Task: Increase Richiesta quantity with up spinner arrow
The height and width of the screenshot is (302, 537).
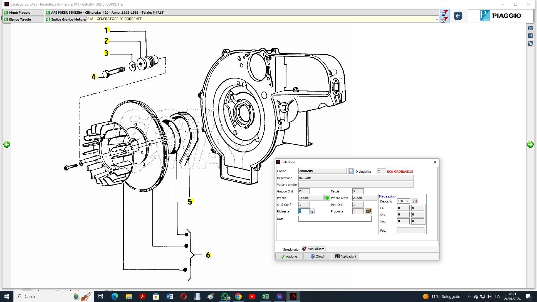Action: 312,210
